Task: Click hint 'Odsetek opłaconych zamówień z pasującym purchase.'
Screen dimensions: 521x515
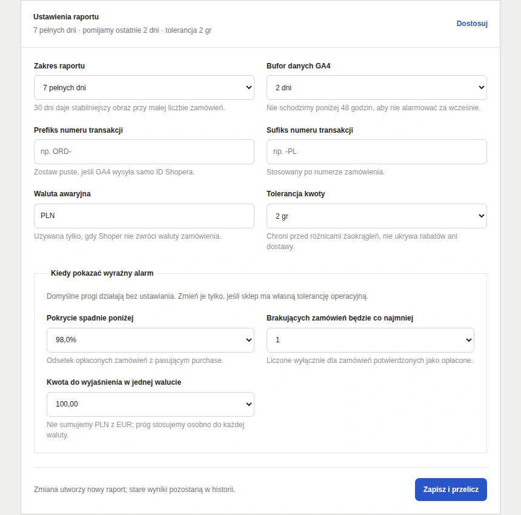Action: (135, 360)
